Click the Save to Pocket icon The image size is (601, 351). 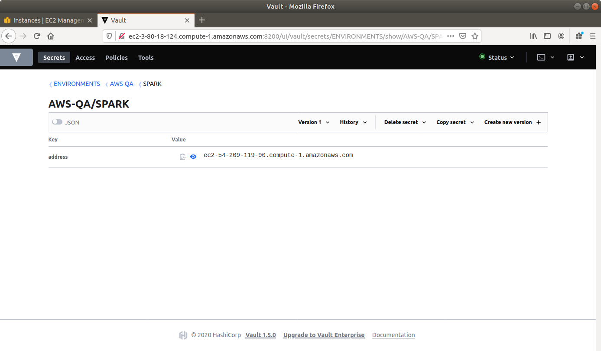click(x=463, y=36)
